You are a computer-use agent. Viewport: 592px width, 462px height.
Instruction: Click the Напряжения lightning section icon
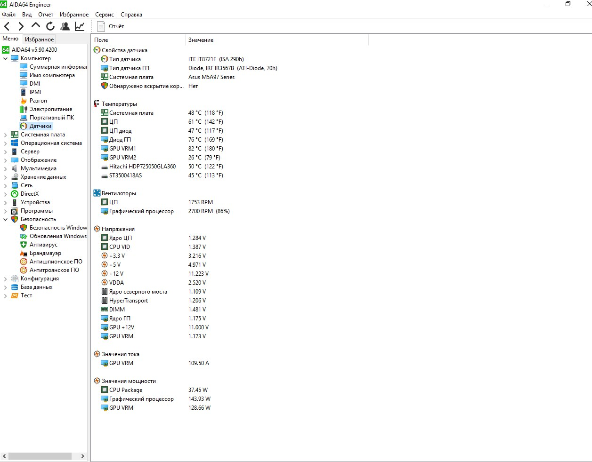[x=97, y=229]
